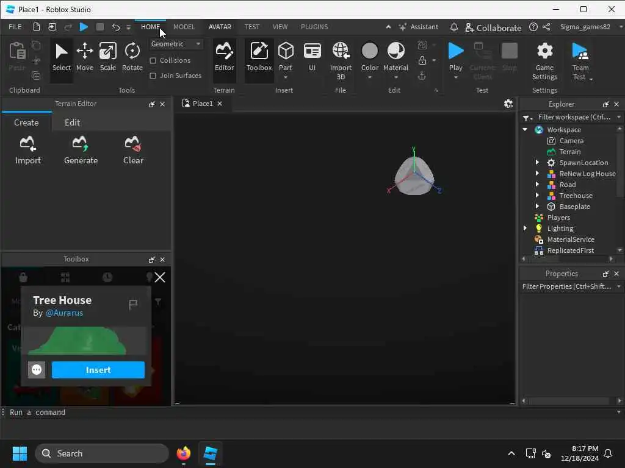Screen dimensions: 625x468
Task: Click the Filter workspace input
Action: click(574, 117)
